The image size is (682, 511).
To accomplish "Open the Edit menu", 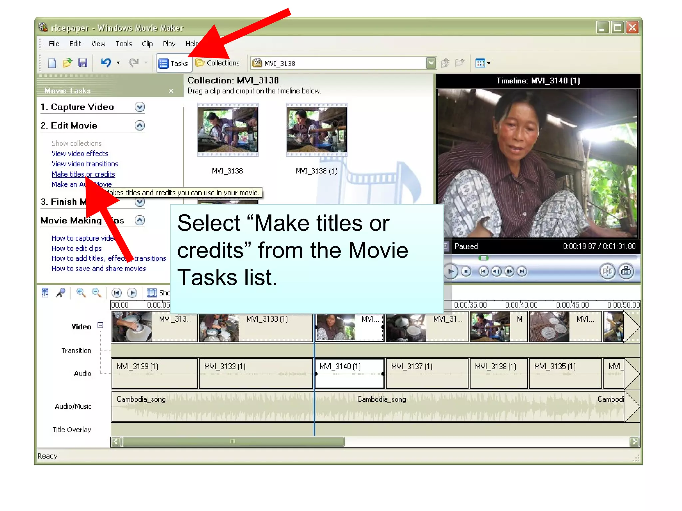I will tap(75, 44).
